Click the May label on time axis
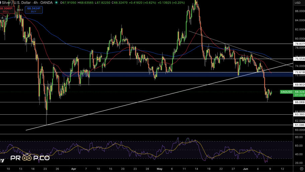 click(160, 169)
